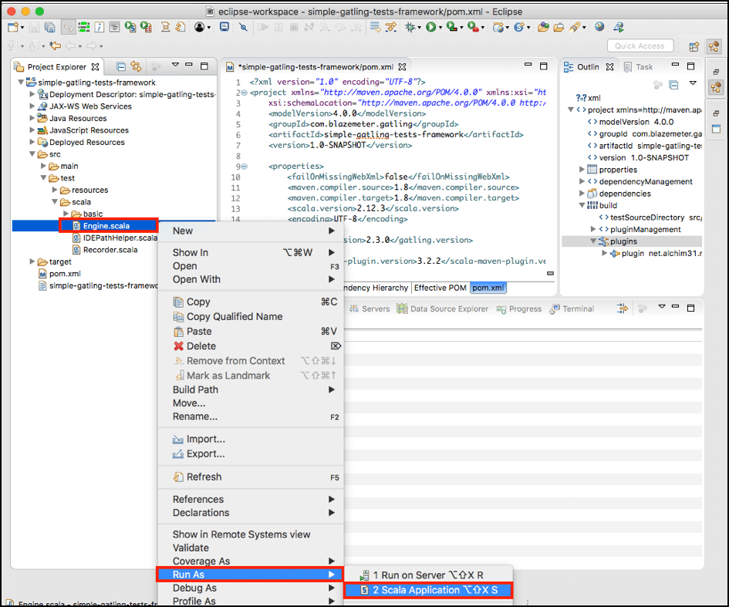Screen dimensions: 729x607
Task: Expand the Java Resources node
Action: tap(32, 118)
